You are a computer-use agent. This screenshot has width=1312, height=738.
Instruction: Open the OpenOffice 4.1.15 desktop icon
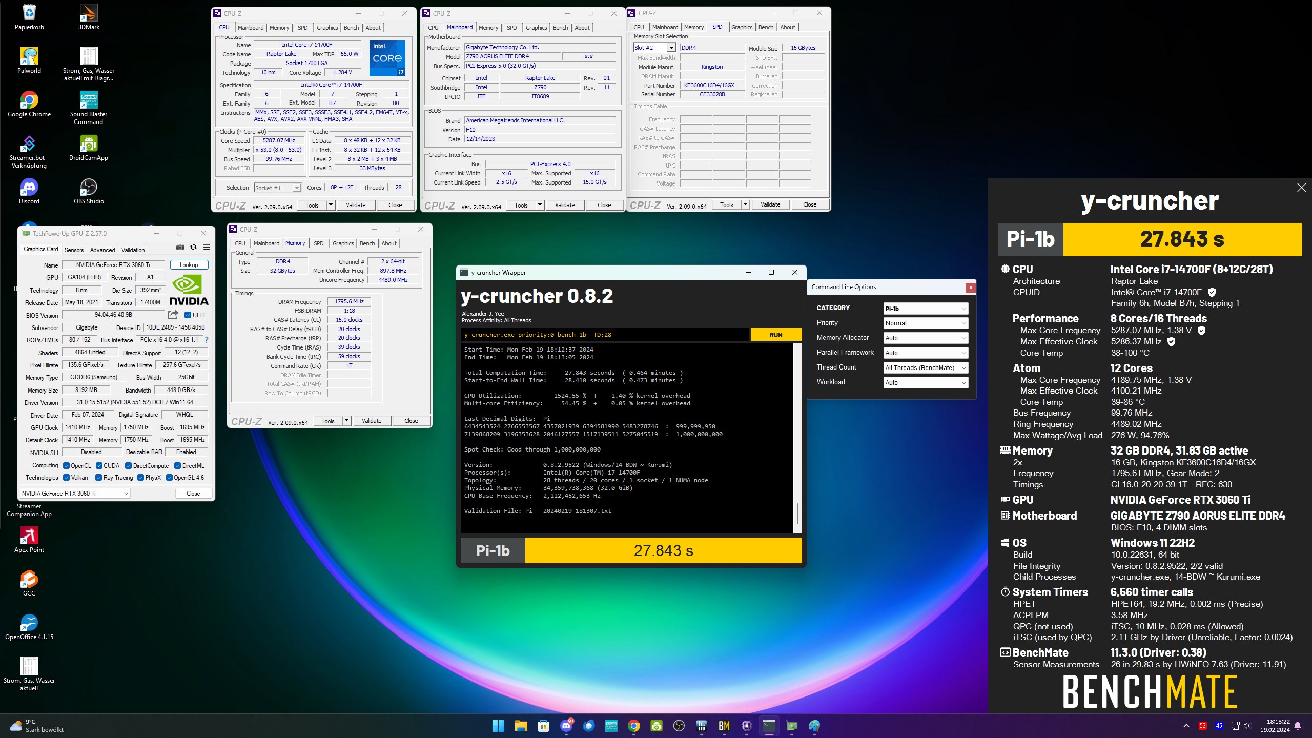pyautogui.click(x=29, y=627)
